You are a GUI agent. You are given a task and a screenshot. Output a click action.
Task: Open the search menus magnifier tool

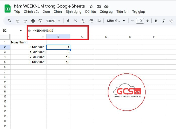(10, 21)
